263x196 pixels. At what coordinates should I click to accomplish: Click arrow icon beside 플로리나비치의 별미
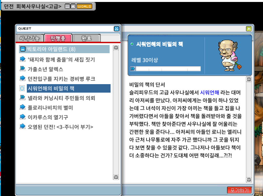[x=23, y=107]
